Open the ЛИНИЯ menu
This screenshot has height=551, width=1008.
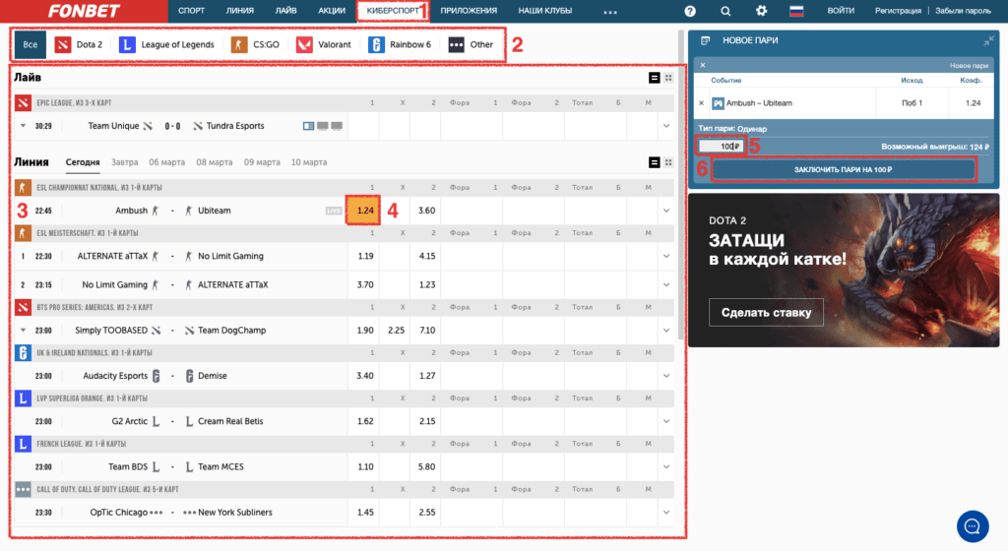click(x=240, y=11)
